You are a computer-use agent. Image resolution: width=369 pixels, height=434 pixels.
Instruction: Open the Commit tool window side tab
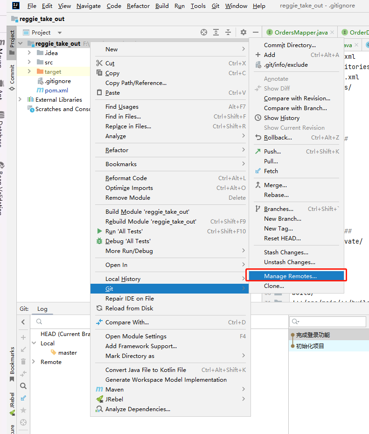(x=12, y=77)
